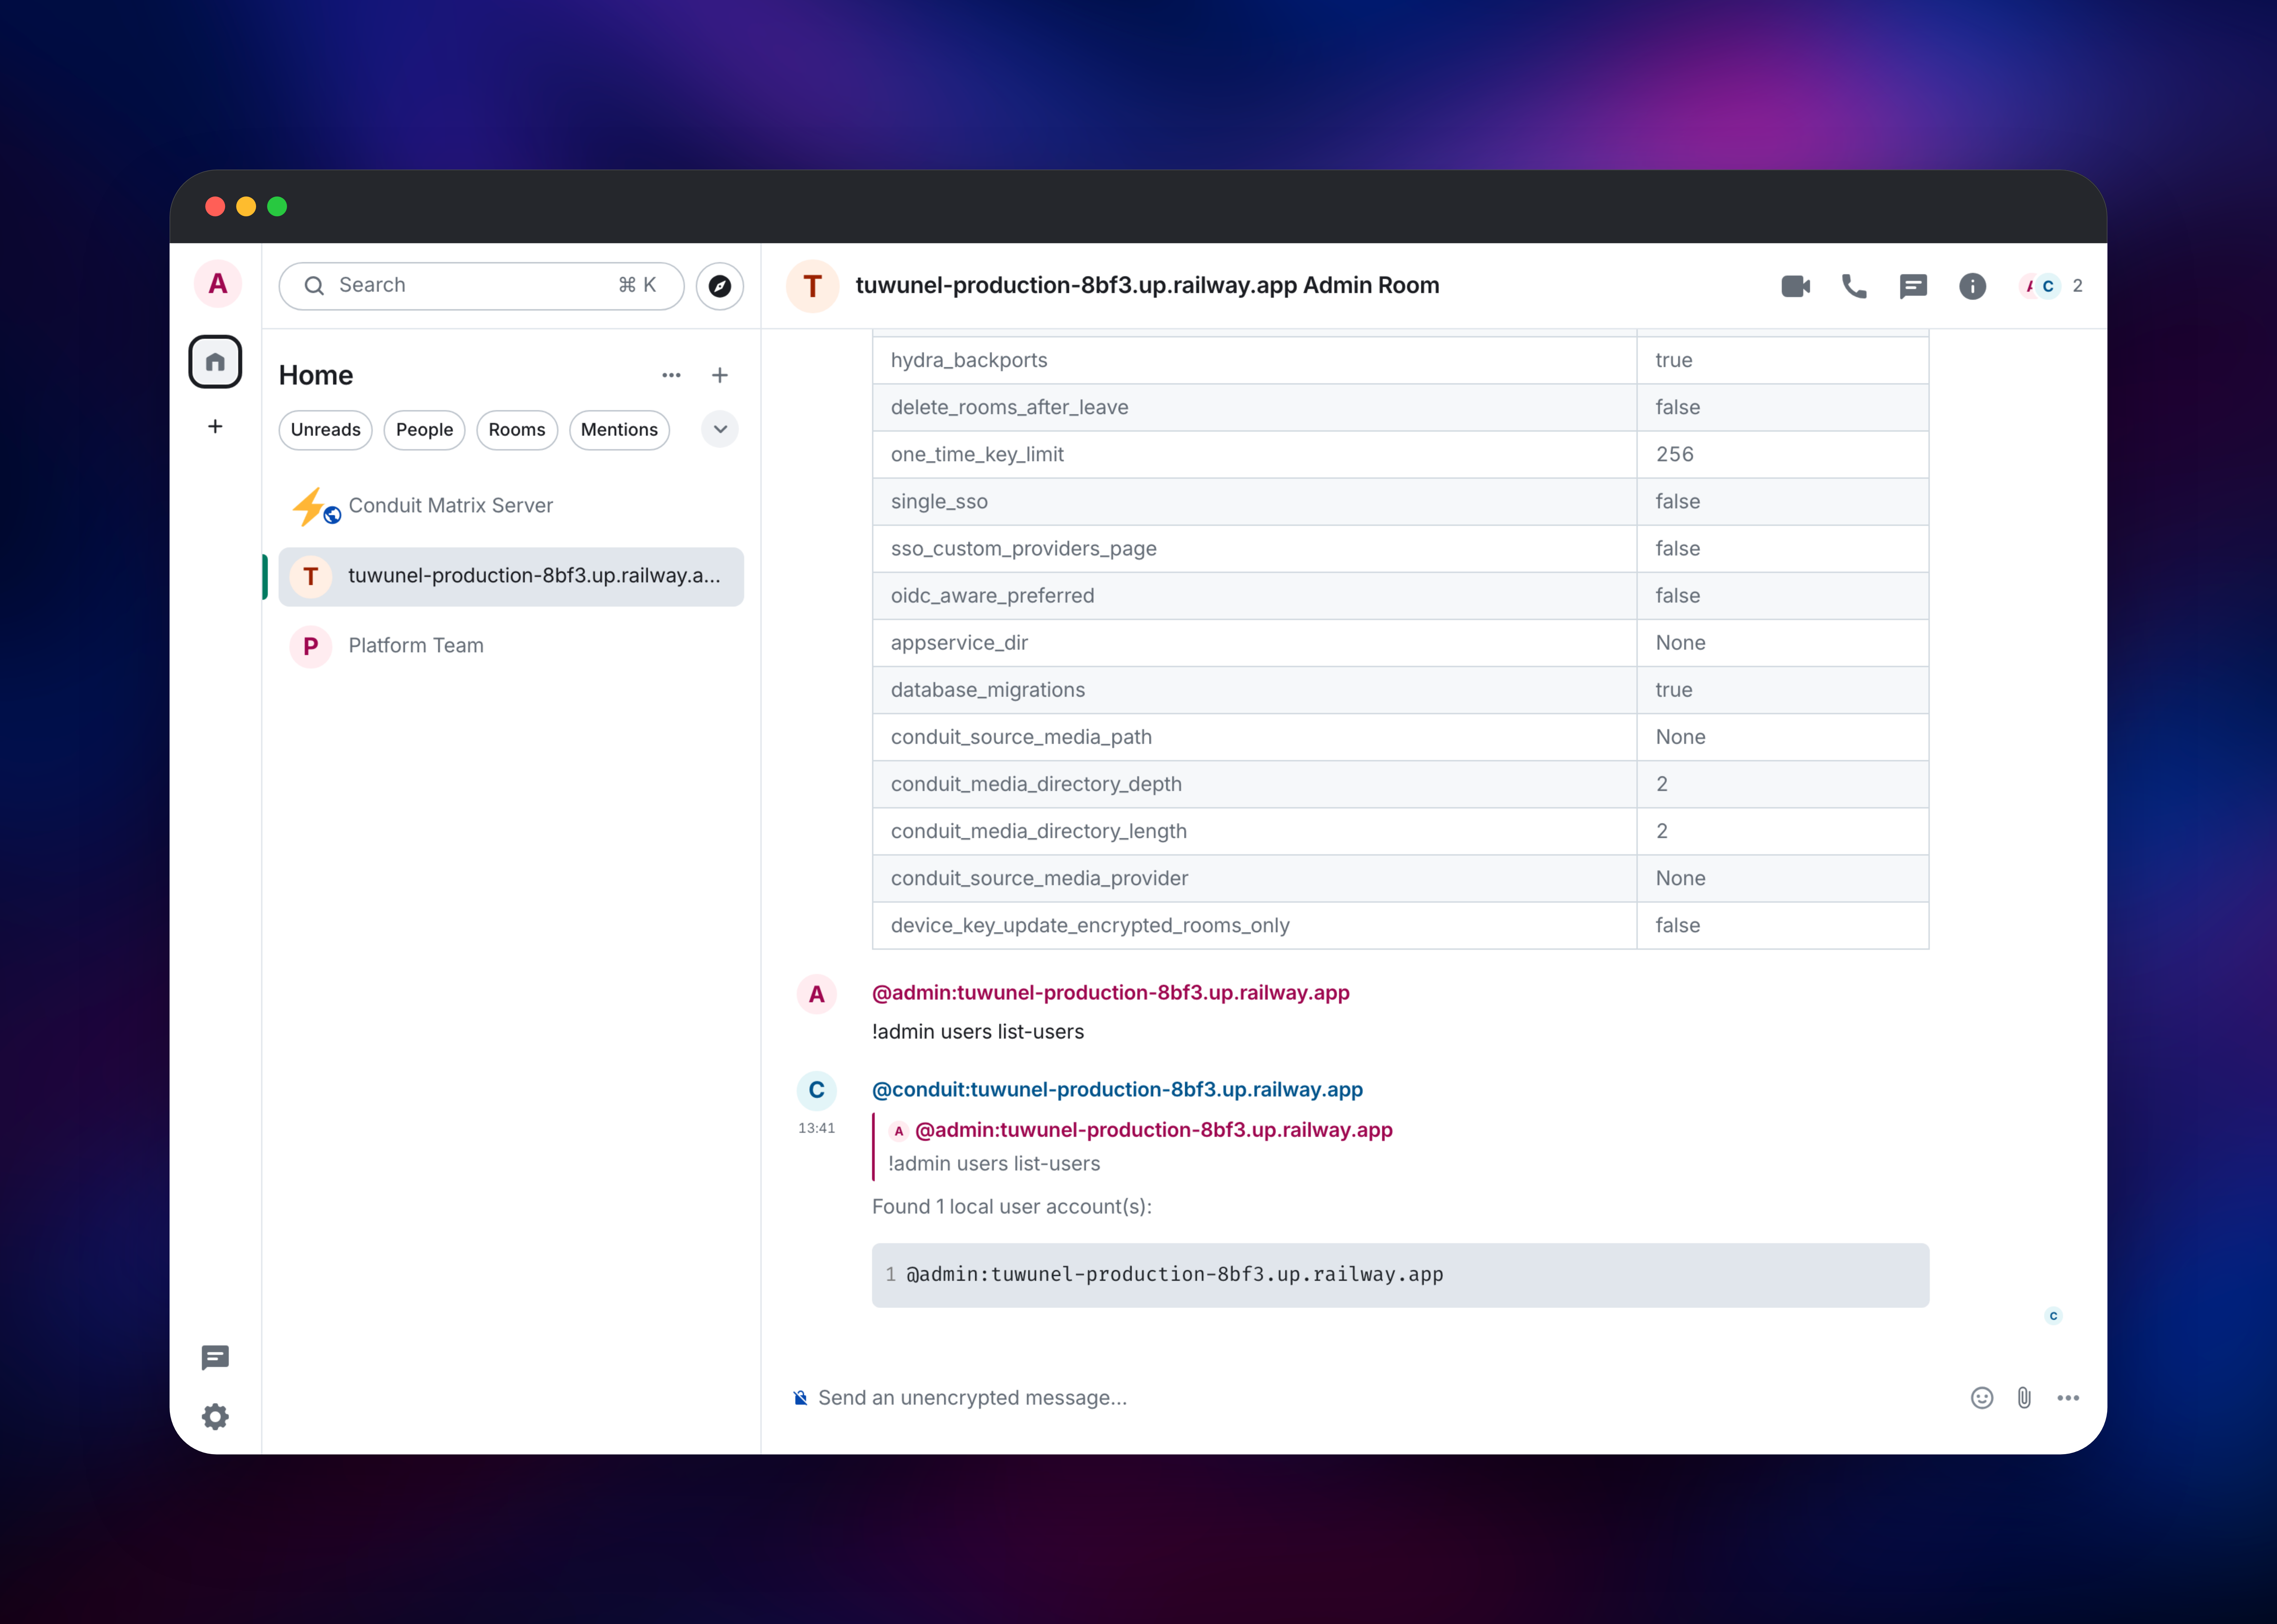This screenshot has width=2277, height=1624.
Task: Click the room avatar in the header
Action: click(812, 286)
